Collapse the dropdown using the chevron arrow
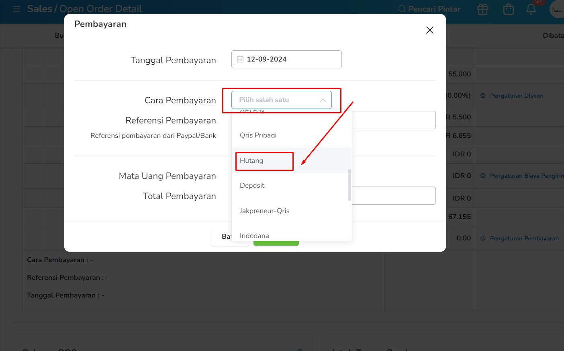Screen dimensions: 564x351 click(x=323, y=100)
